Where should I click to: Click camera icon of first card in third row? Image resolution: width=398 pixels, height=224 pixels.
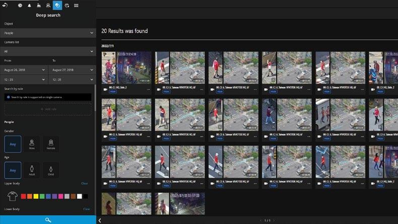(105, 183)
